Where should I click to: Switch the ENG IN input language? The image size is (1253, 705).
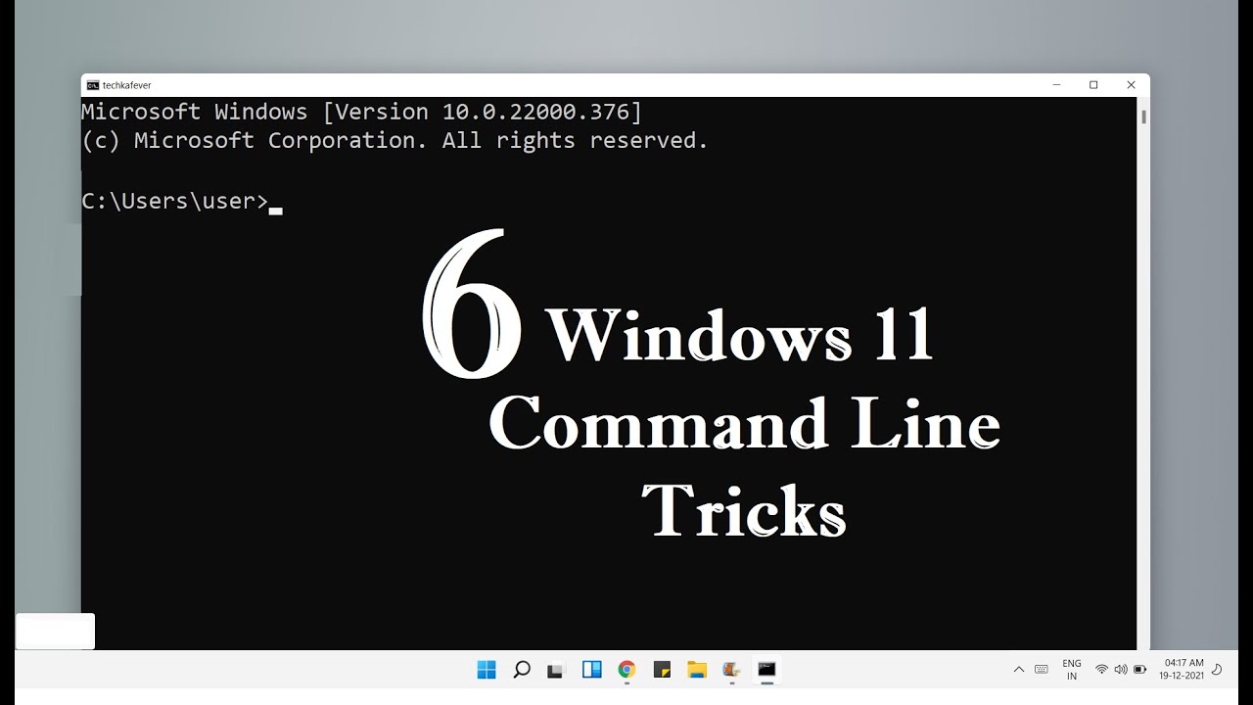coord(1072,670)
